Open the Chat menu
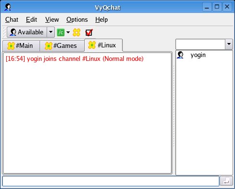This screenshot has height=189, width=235. (12, 20)
